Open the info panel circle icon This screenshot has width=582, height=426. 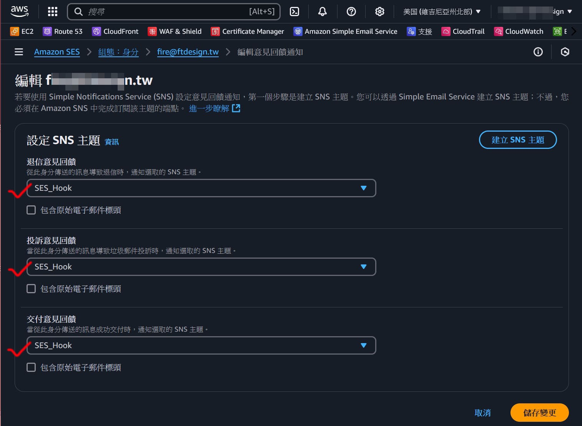coord(538,52)
